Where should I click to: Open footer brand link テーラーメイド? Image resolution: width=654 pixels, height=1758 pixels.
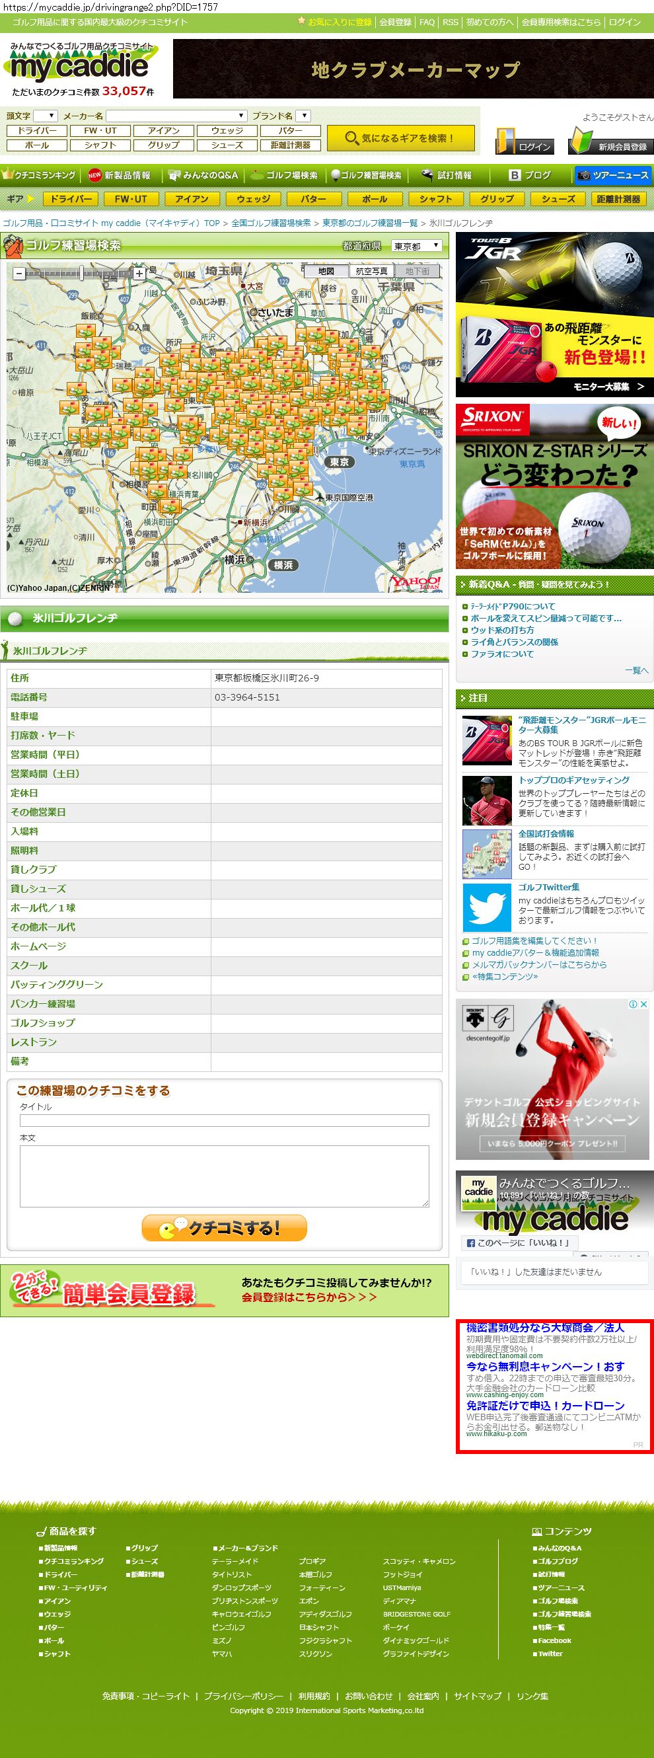click(235, 1561)
